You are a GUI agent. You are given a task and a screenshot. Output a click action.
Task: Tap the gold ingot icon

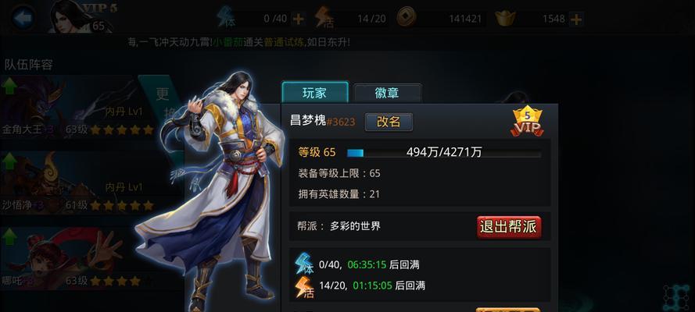[505, 19]
